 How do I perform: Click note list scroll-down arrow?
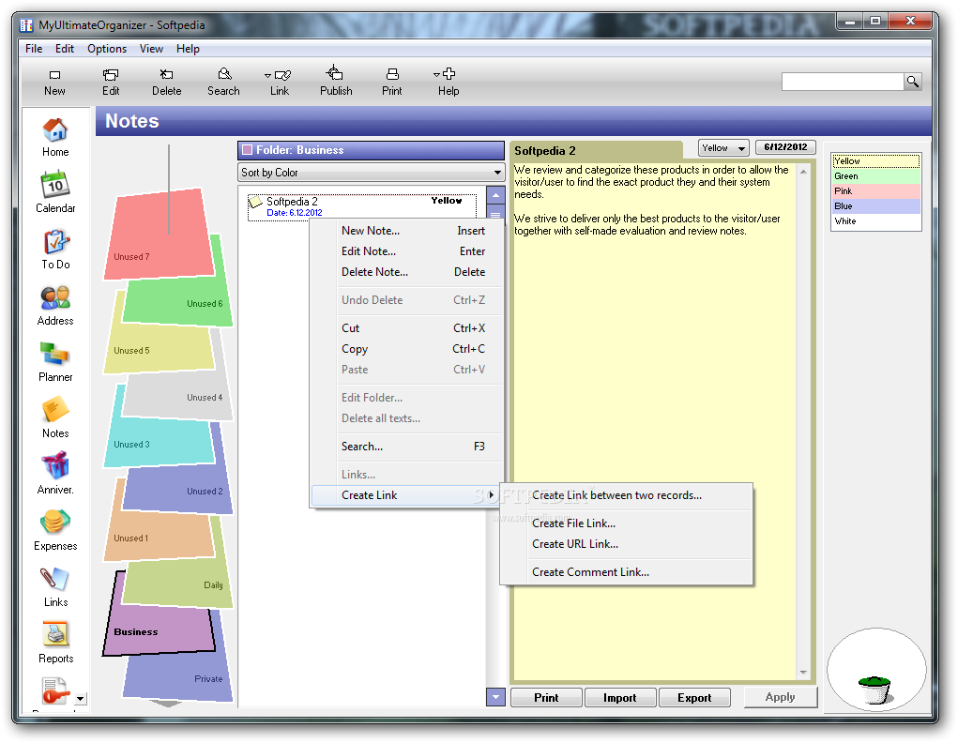click(x=495, y=696)
